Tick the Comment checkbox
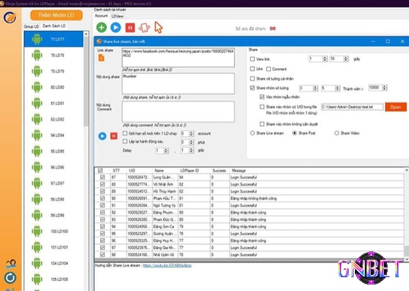The image size is (409, 291). tap(269, 69)
